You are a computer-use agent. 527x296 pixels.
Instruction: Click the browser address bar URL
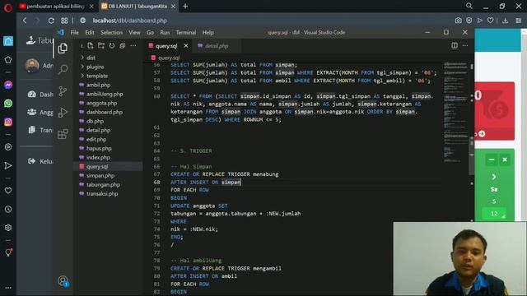130,21
